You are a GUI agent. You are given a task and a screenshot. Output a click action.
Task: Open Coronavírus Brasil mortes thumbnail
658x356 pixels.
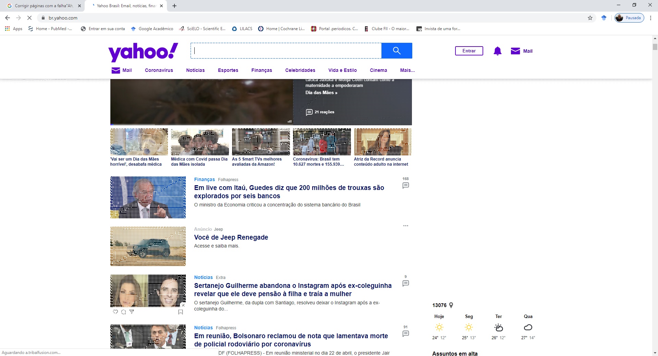pos(322,142)
